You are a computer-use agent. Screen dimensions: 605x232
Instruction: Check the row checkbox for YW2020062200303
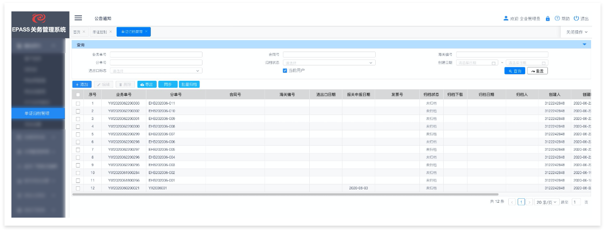pos(77,103)
